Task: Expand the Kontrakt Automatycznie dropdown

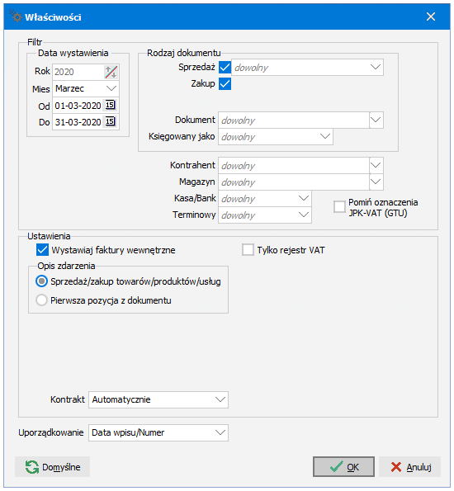Action: point(220,399)
